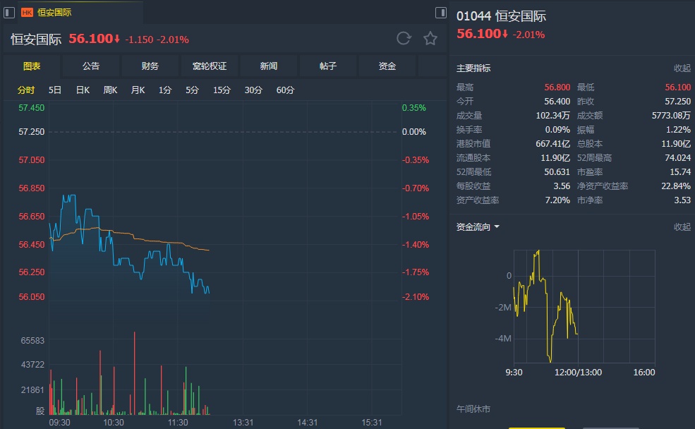Open the 资金 tab
695x429 pixels.
pos(387,66)
